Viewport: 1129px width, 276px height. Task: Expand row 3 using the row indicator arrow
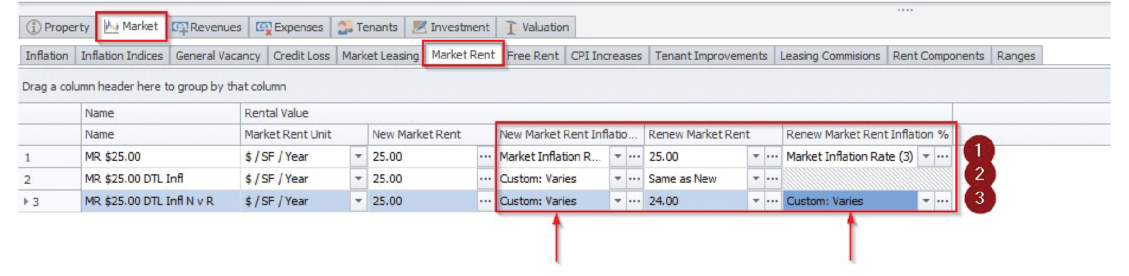(x=26, y=201)
